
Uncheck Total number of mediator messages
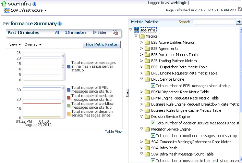pos(153,135)
